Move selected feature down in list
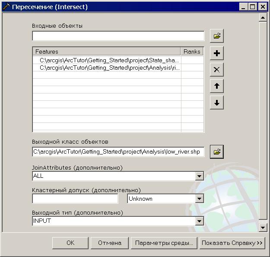 [217, 103]
